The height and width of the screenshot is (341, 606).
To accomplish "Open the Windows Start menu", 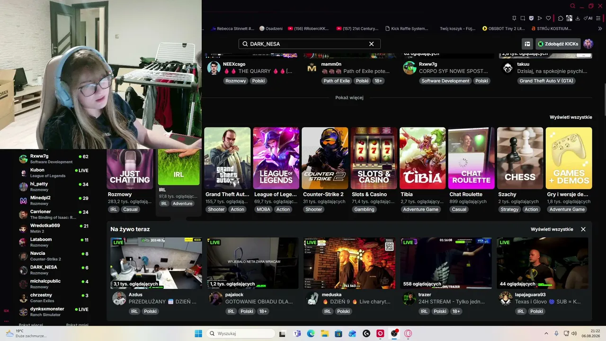I will click(x=198, y=333).
